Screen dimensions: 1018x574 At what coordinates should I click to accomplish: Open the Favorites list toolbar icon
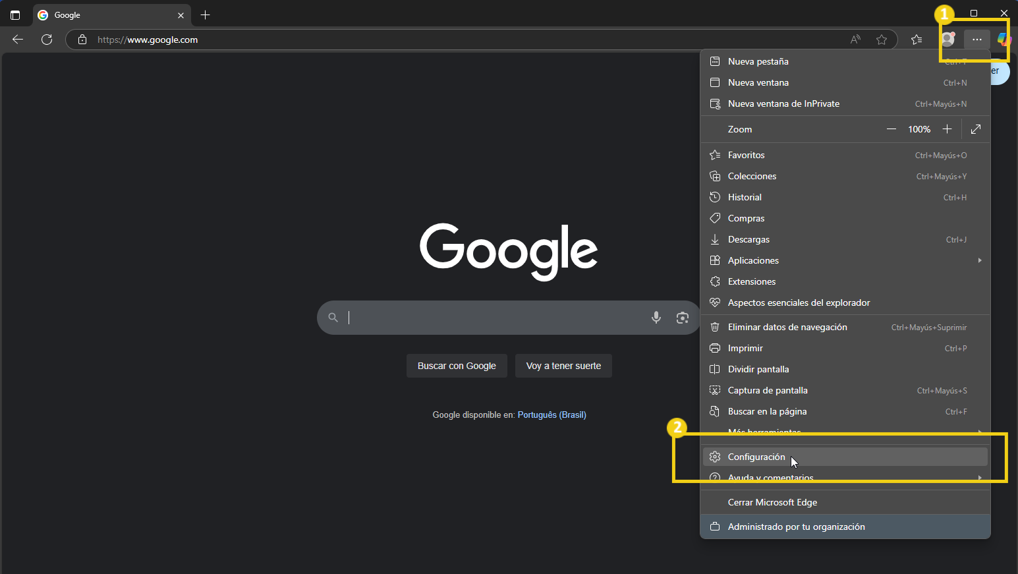pos(917,40)
